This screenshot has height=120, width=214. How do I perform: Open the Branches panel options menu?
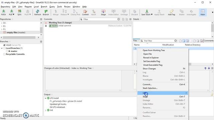point(41,41)
